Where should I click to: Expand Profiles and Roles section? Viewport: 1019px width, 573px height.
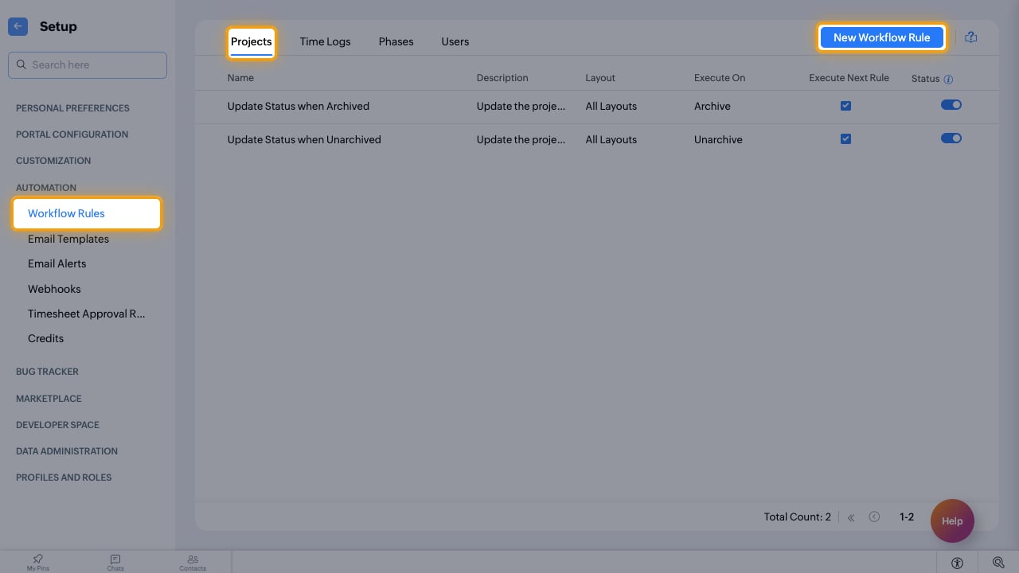pyautogui.click(x=64, y=477)
